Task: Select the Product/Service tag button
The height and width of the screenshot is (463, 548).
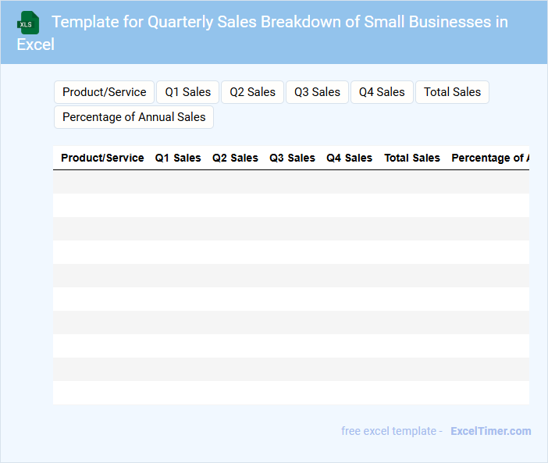Action: [105, 92]
